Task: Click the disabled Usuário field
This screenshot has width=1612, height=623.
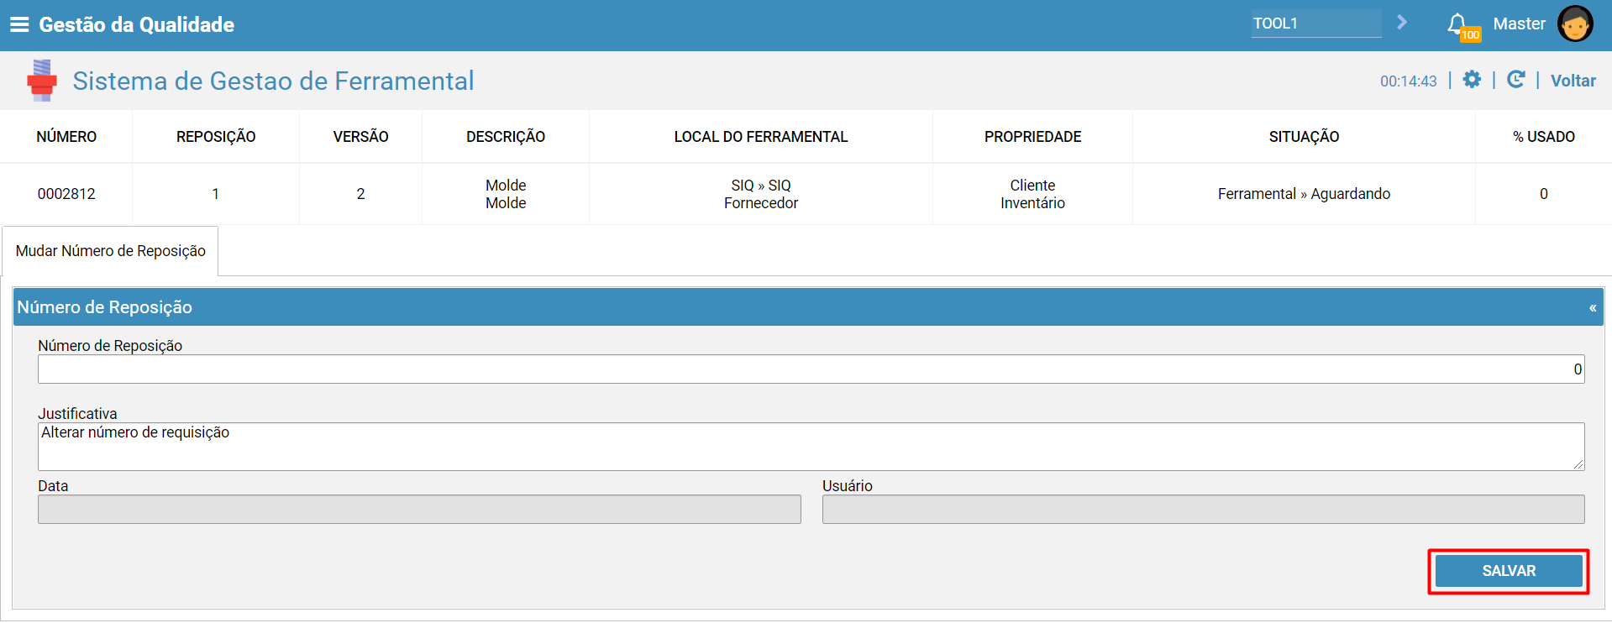Action: pos(1203,510)
